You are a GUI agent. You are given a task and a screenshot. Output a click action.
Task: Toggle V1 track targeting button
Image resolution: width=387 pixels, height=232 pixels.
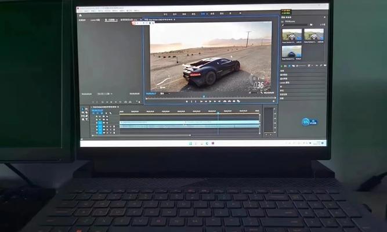(x=100, y=122)
